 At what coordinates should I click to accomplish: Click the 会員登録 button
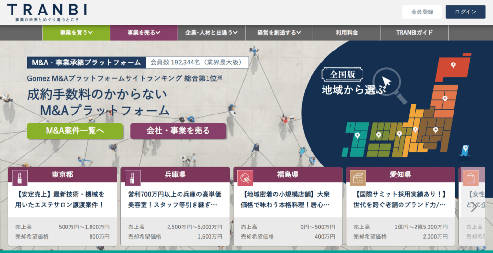tap(422, 12)
